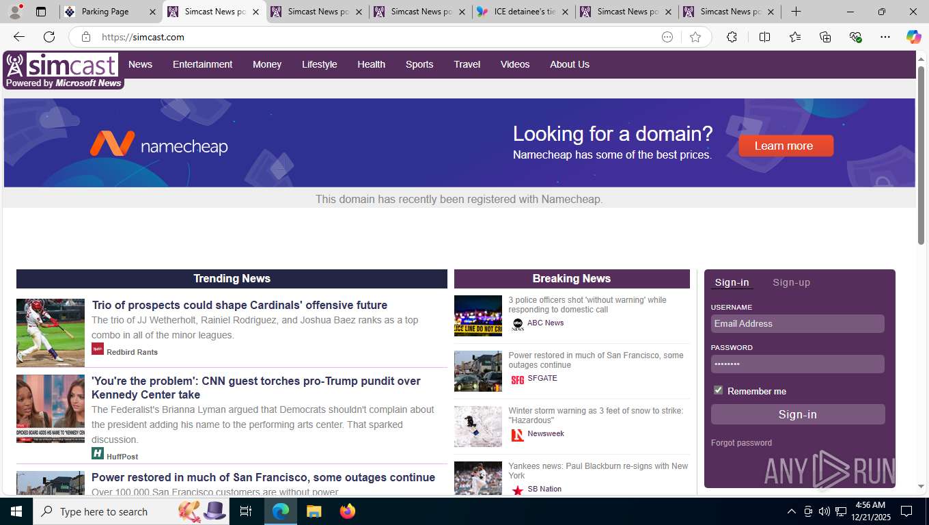Open Browser essentials heart icon
The height and width of the screenshot is (525, 929).
click(855, 37)
